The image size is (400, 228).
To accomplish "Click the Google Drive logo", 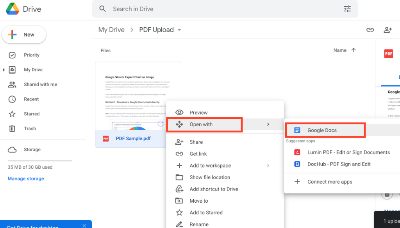I will [x=12, y=9].
